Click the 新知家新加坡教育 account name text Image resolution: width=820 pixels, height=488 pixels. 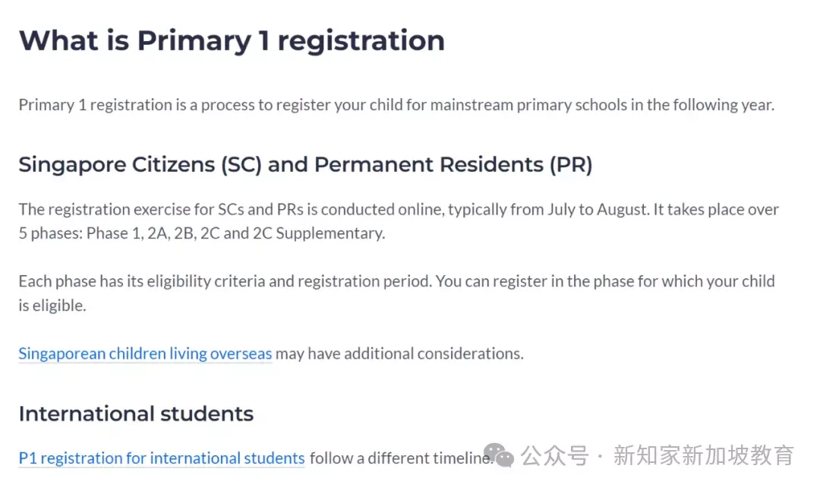coord(704,455)
